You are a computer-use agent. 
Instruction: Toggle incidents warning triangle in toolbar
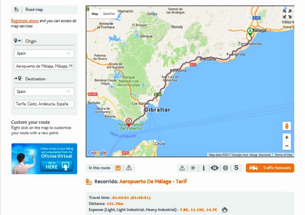pyautogui.click(x=182, y=168)
